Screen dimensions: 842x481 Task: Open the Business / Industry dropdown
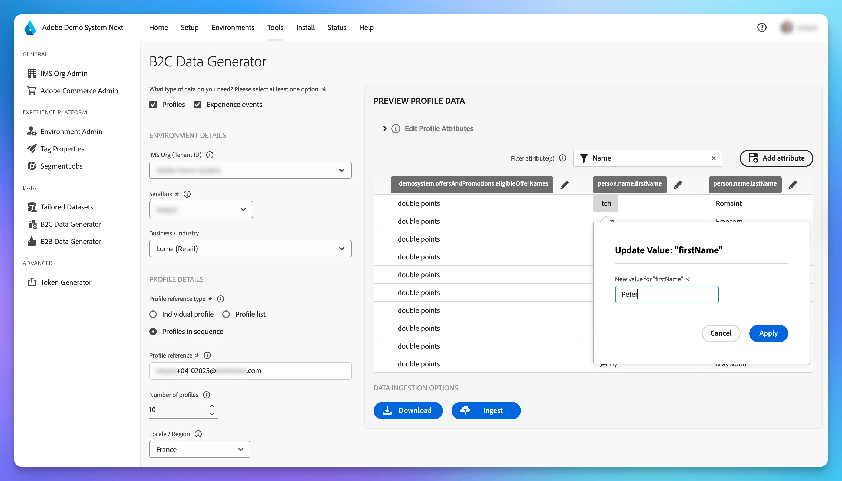(x=250, y=249)
